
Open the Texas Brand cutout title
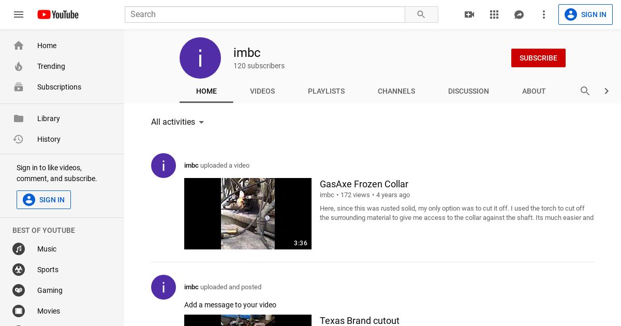[360, 321]
